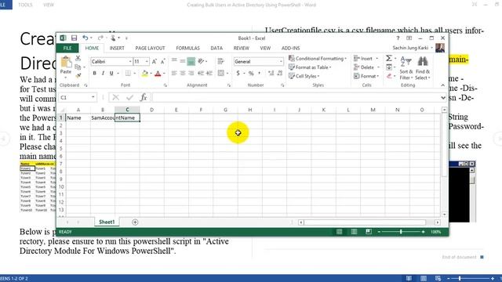Increase font size with large A
The height and width of the screenshot is (282, 502).
[x=155, y=61]
